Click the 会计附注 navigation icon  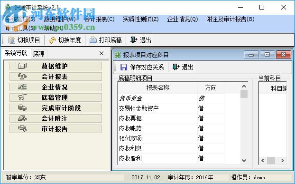pos(22,118)
